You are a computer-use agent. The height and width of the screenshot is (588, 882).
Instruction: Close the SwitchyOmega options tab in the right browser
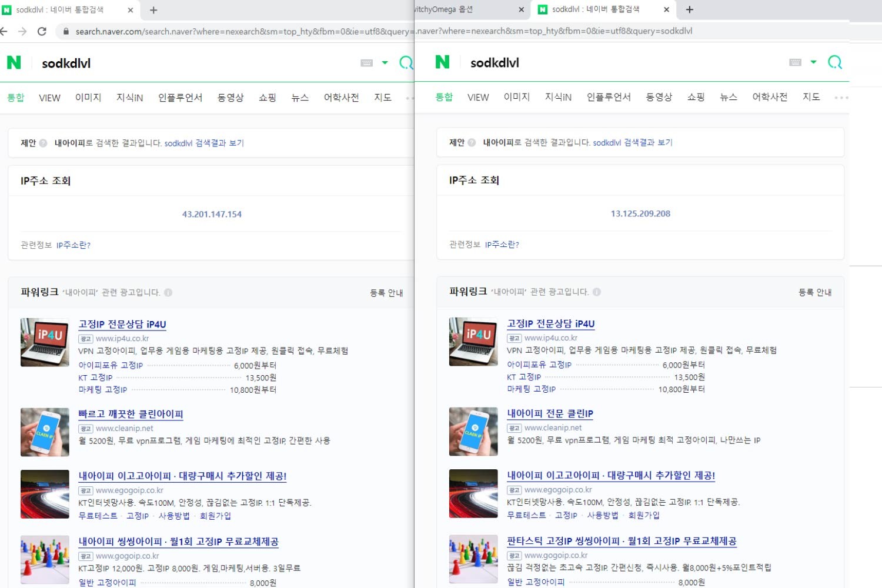pyautogui.click(x=521, y=9)
